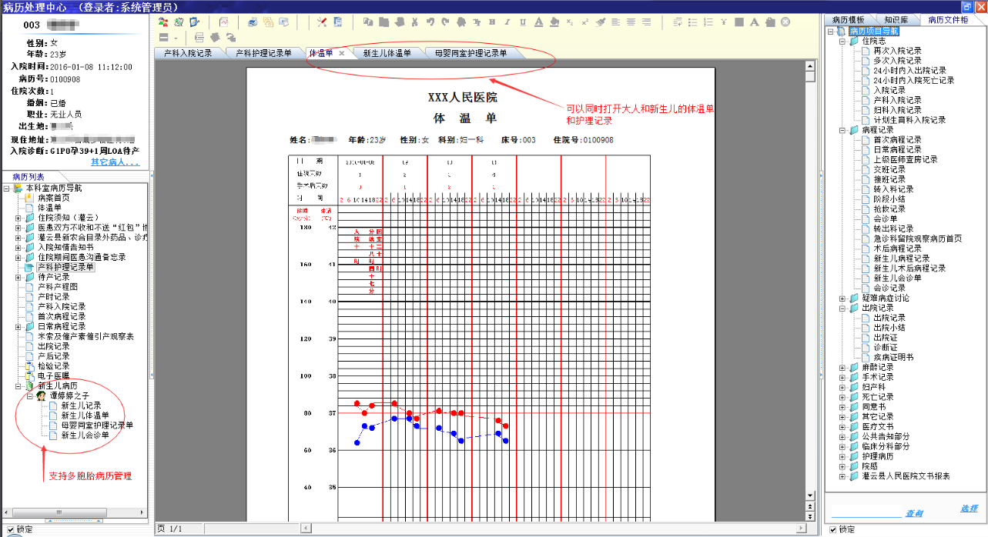Click the Align Right toolbar icon
The image size is (988, 537).
646,22
